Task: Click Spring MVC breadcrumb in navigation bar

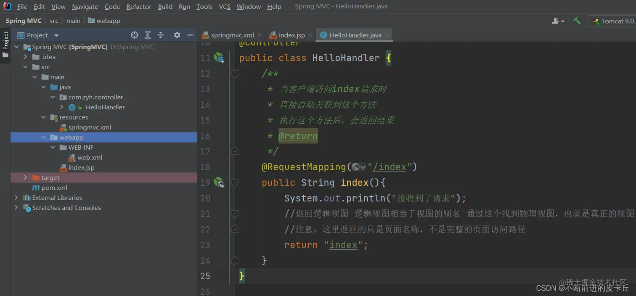Action: coord(24,21)
